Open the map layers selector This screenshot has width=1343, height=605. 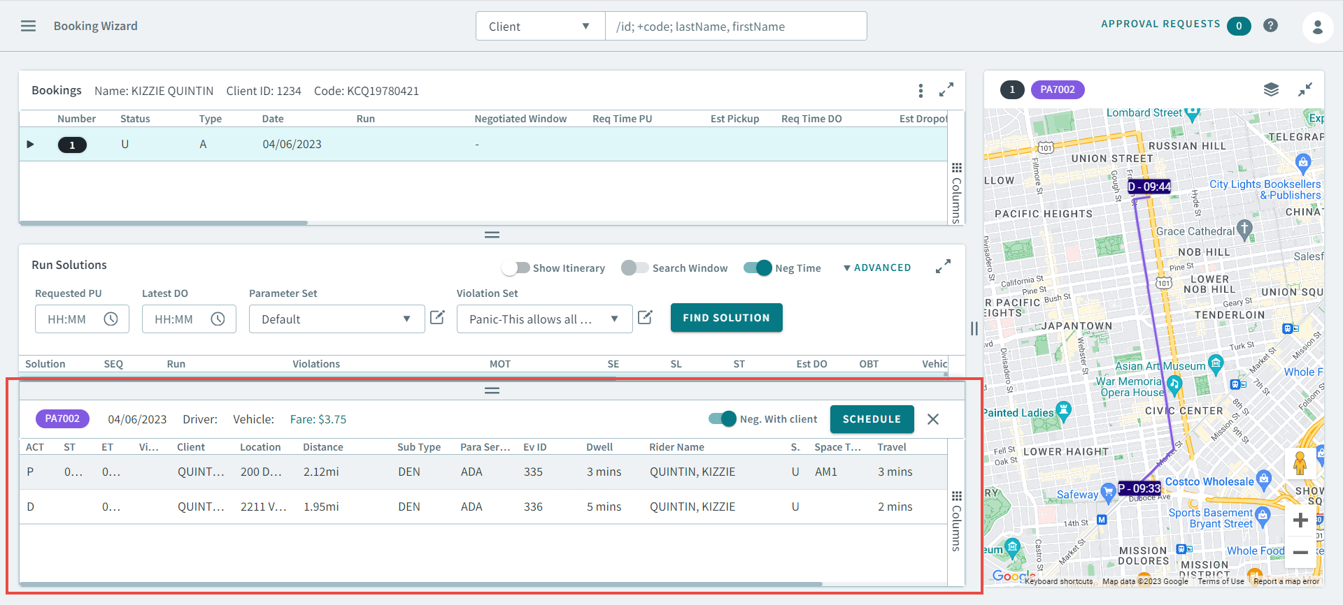[1271, 89]
